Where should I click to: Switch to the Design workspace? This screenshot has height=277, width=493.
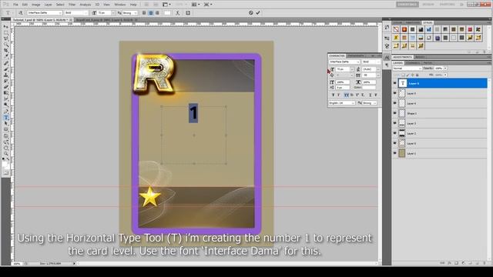coord(428,5)
